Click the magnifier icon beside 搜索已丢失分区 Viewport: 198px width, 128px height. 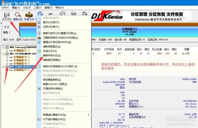[39, 33]
